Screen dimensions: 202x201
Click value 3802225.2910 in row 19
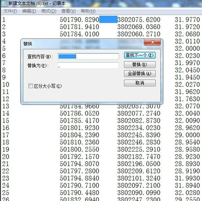(x=139, y=149)
